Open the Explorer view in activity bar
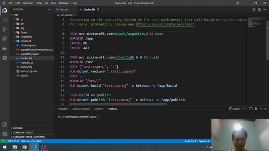This screenshot has width=269, height=151. (x=5, y=10)
